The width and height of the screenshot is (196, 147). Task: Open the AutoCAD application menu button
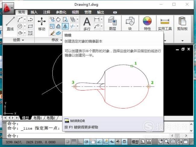click(8, 8)
